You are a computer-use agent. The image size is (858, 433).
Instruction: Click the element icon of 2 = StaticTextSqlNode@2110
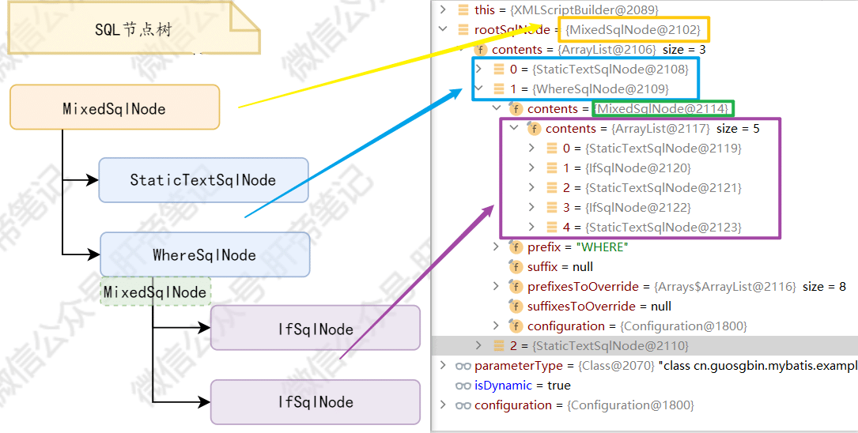point(498,346)
